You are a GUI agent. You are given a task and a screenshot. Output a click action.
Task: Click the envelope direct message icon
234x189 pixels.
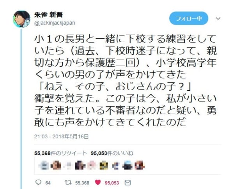(x=128, y=183)
